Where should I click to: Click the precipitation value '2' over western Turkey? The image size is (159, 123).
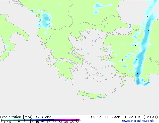[x=137, y=59]
